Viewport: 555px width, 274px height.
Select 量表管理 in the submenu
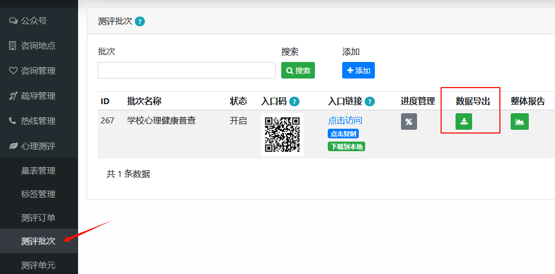39,171
